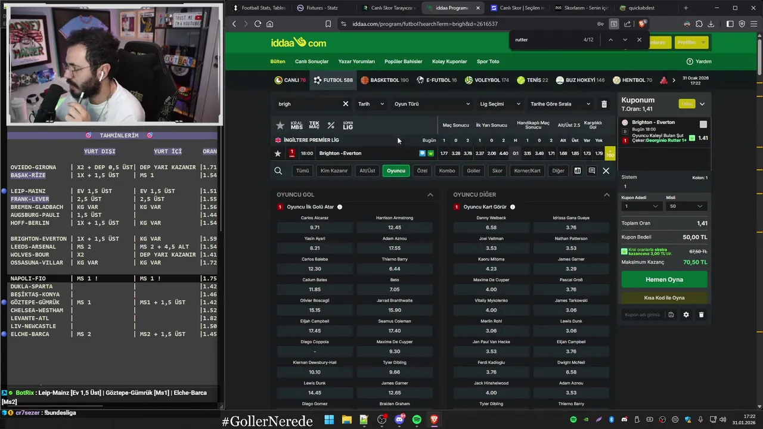Select the Süper Lig filter
Viewport: 763px width, 429px height.
click(x=348, y=125)
